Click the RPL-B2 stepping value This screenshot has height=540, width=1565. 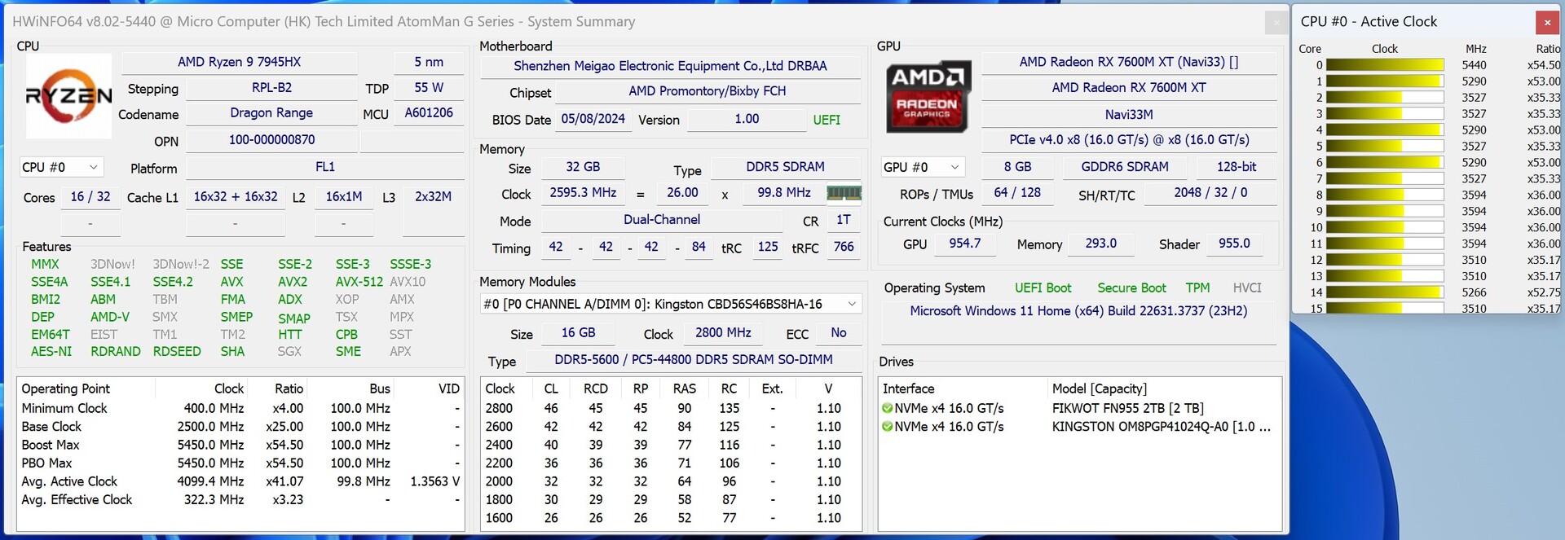[271, 87]
